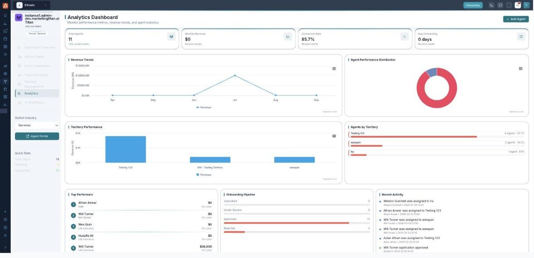534x258 pixels.
Task: Click the purple team avatar icon in sidebar
Action: tap(19, 17)
